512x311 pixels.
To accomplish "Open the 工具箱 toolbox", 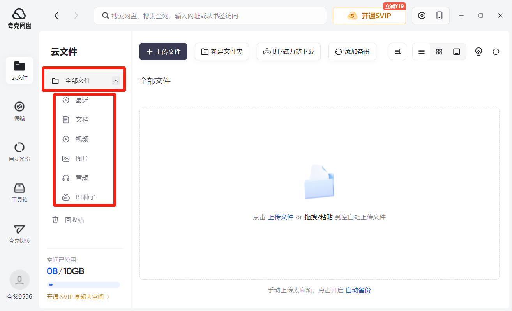I will 19,193.
